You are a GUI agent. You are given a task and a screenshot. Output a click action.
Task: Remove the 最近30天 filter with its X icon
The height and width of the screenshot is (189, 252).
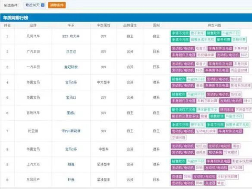click(x=43, y=5)
